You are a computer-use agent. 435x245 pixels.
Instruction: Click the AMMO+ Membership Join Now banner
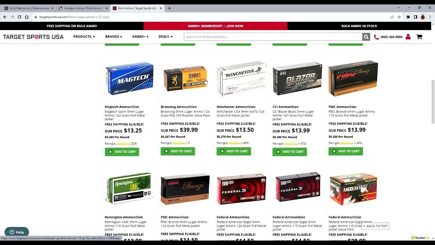pos(215,26)
